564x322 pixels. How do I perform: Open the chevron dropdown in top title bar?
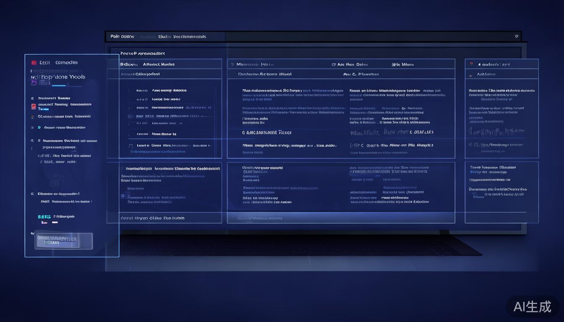pyautogui.click(x=517, y=36)
